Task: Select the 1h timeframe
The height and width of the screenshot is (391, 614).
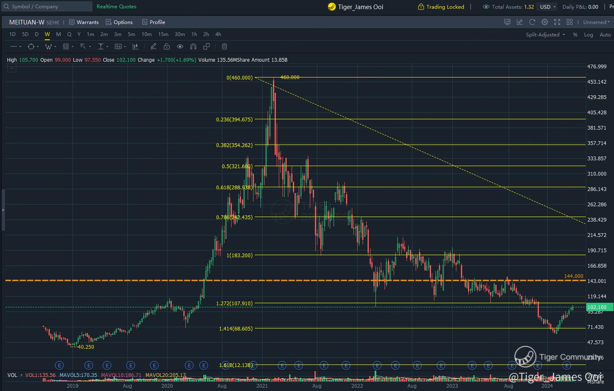Action: point(194,34)
